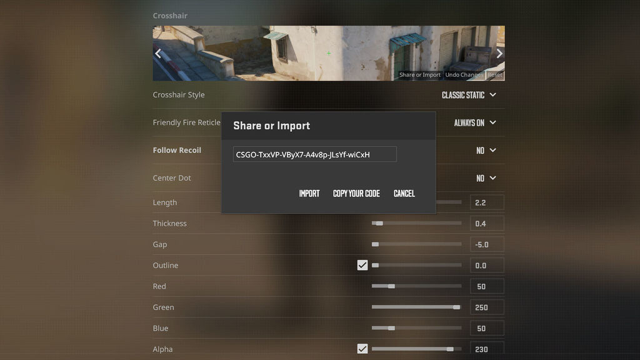The image size is (640, 360).
Task: Toggle the Alpha checkbox
Action: (x=362, y=349)
